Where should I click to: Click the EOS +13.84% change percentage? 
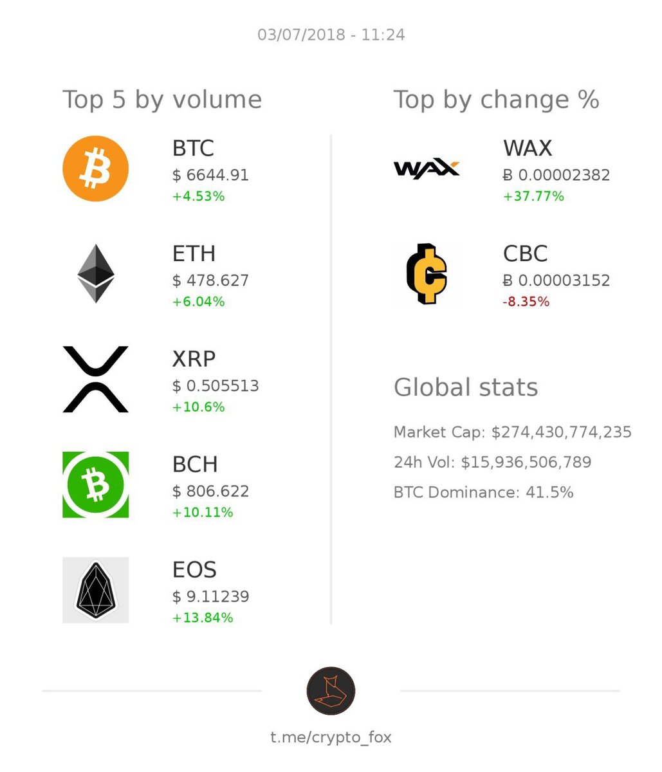point(203,618)
